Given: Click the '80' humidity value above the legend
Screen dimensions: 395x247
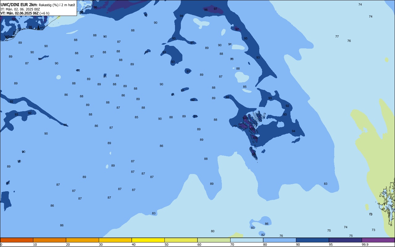Looking at the screenshot, I should (x=213, y=231).
